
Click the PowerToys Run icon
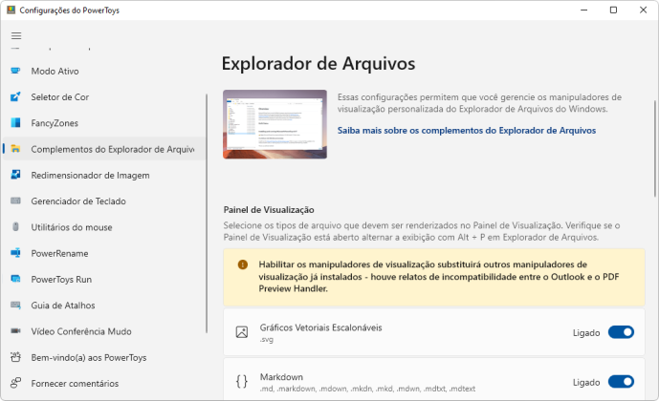click(15, 279)
